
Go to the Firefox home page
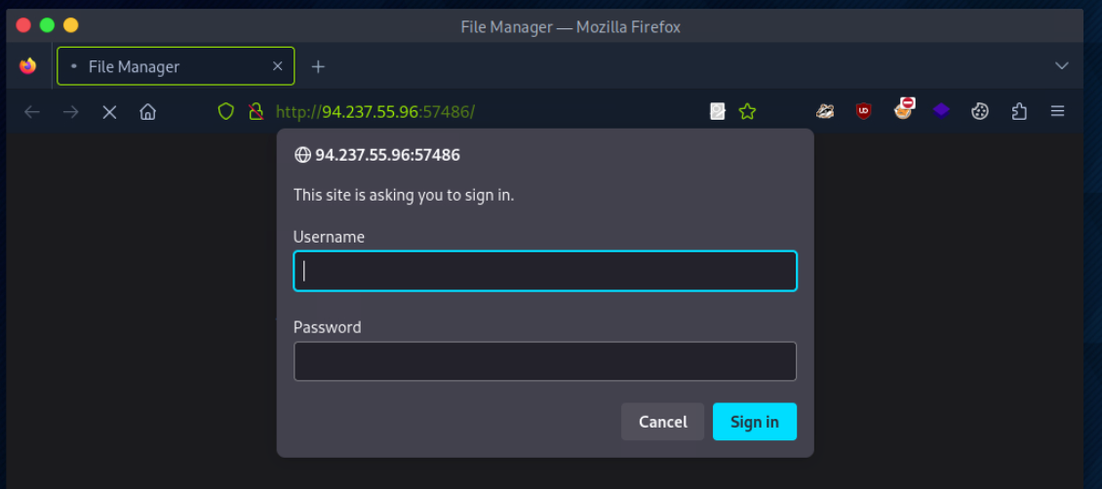(x=148, y=112)
